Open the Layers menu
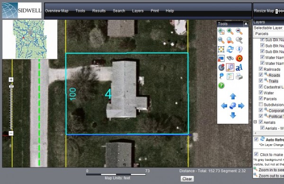The image size is (284, 184). click(138, 11)
